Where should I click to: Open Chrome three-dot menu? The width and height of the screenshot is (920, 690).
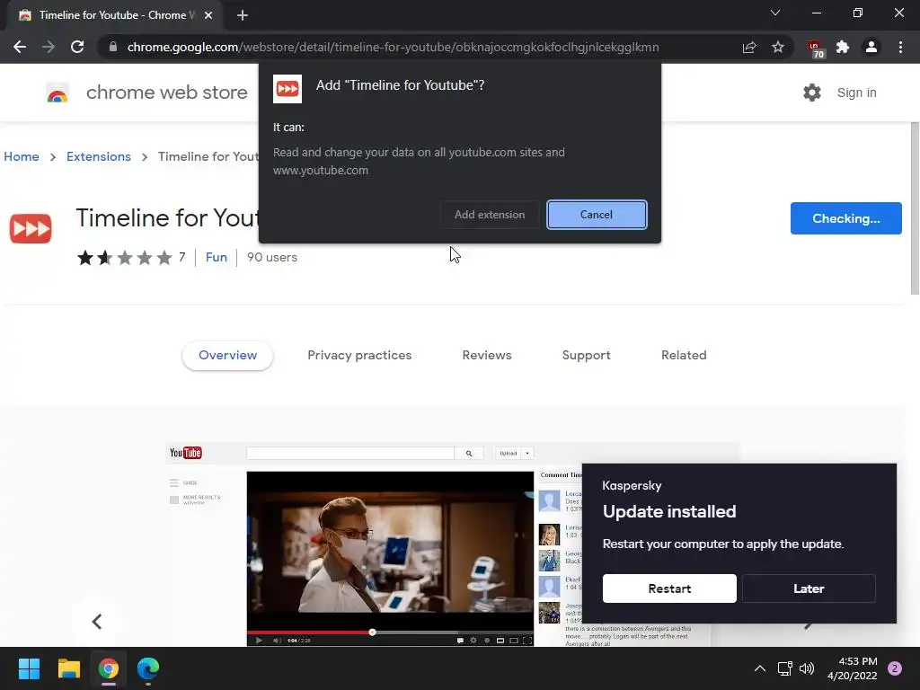900,47
